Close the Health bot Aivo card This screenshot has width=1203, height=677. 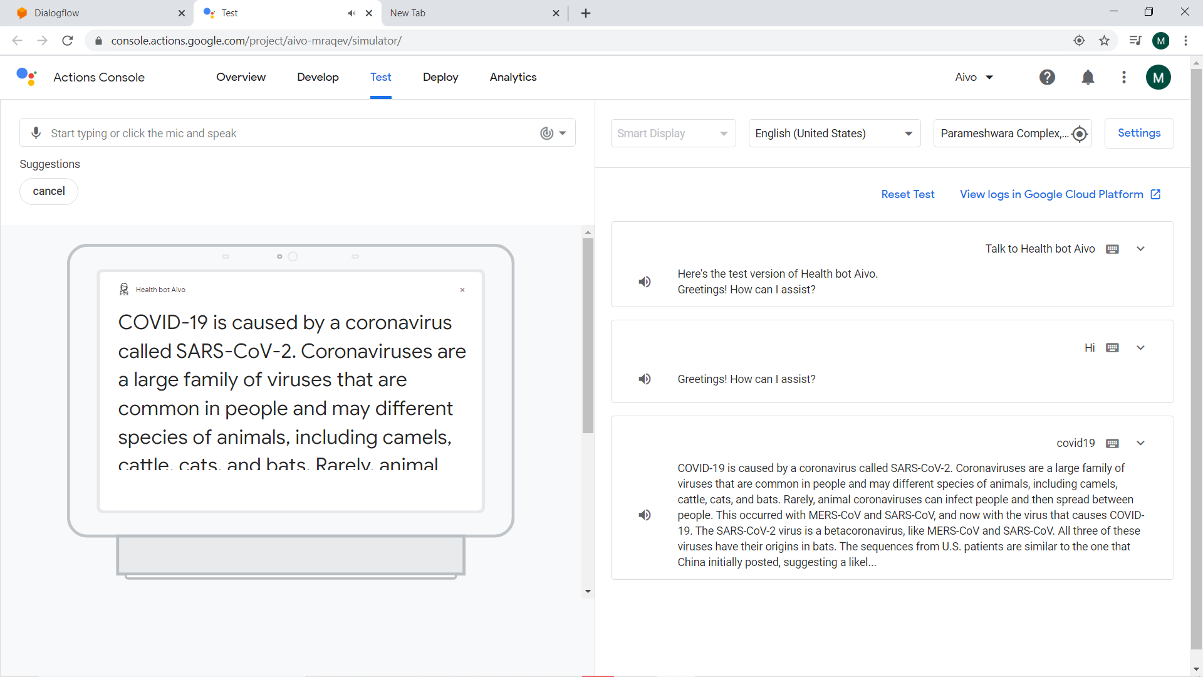(x=462, y=290)
